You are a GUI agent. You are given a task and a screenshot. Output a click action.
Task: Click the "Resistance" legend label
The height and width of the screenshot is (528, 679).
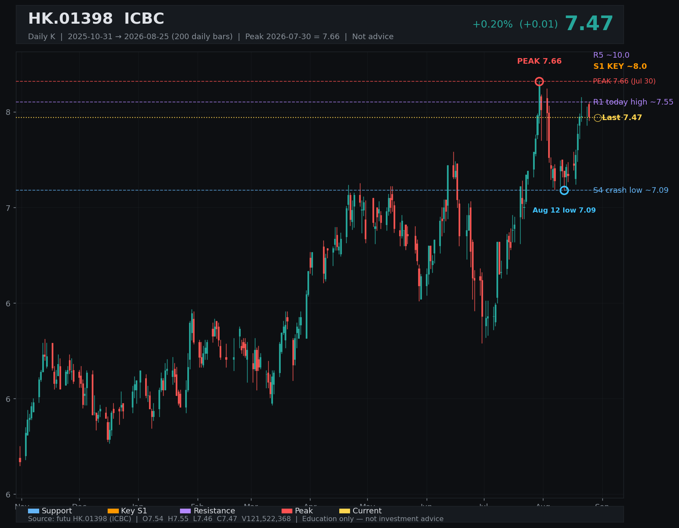[214, 511]
